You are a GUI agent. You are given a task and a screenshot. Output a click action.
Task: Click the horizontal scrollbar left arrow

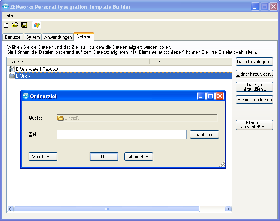[x=10, y=209]
